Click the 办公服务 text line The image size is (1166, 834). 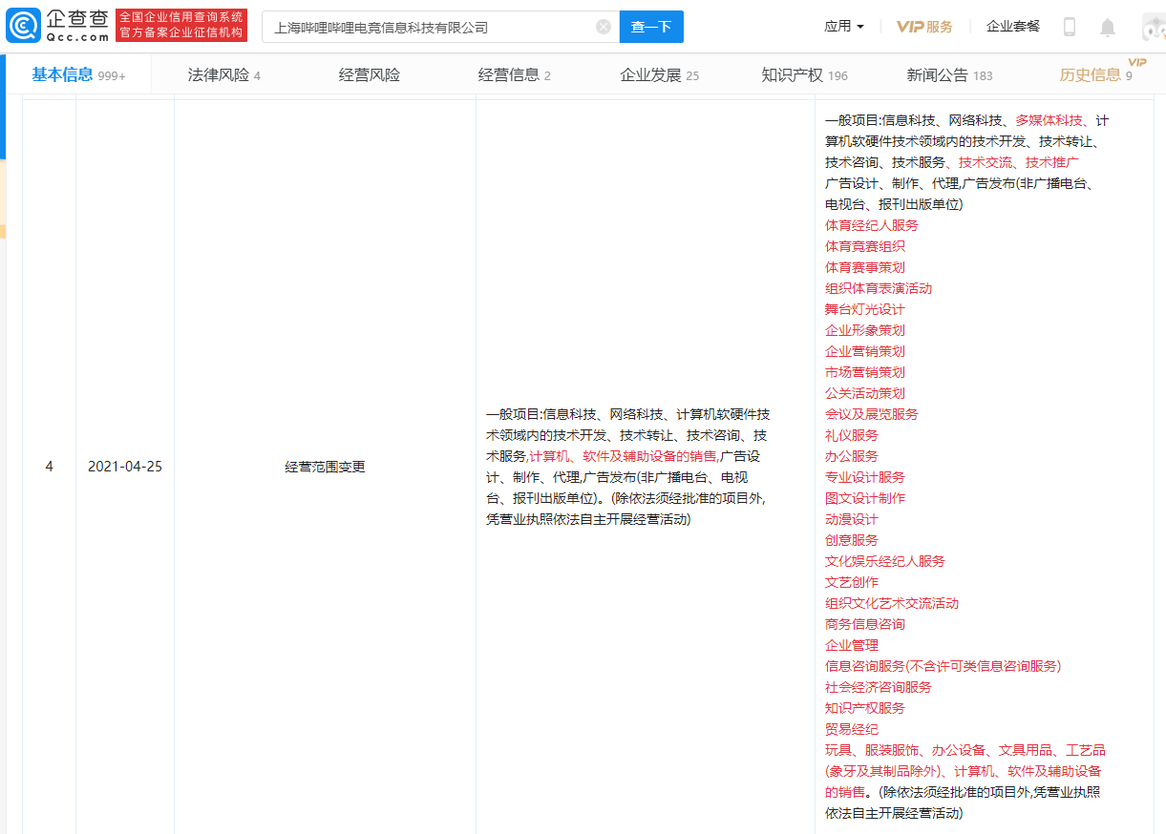[852, 456]
